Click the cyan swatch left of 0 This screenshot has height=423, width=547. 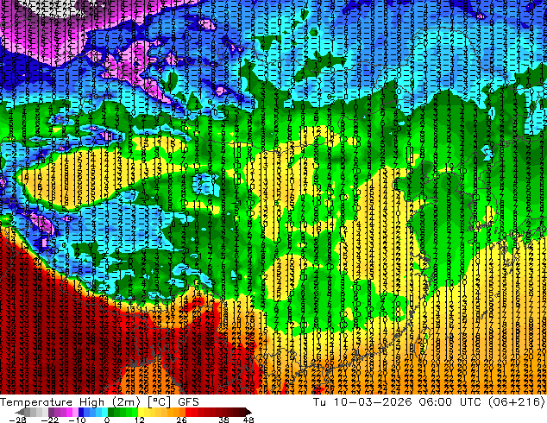tap(104, 412)
